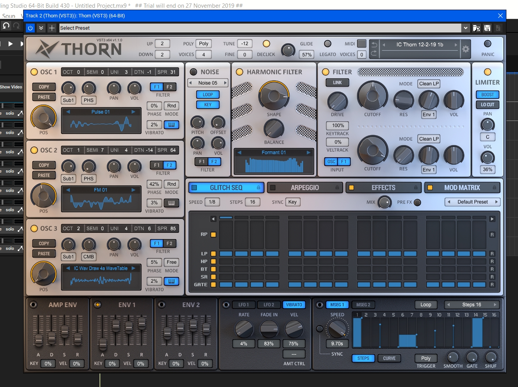The height and width of the screenshot is (387, 518).
Task: Enable the NOISE section power LED
Action: [x=193, y=72]
